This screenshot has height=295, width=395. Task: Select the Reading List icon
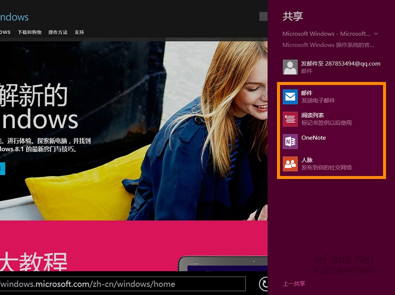[290, 119]
